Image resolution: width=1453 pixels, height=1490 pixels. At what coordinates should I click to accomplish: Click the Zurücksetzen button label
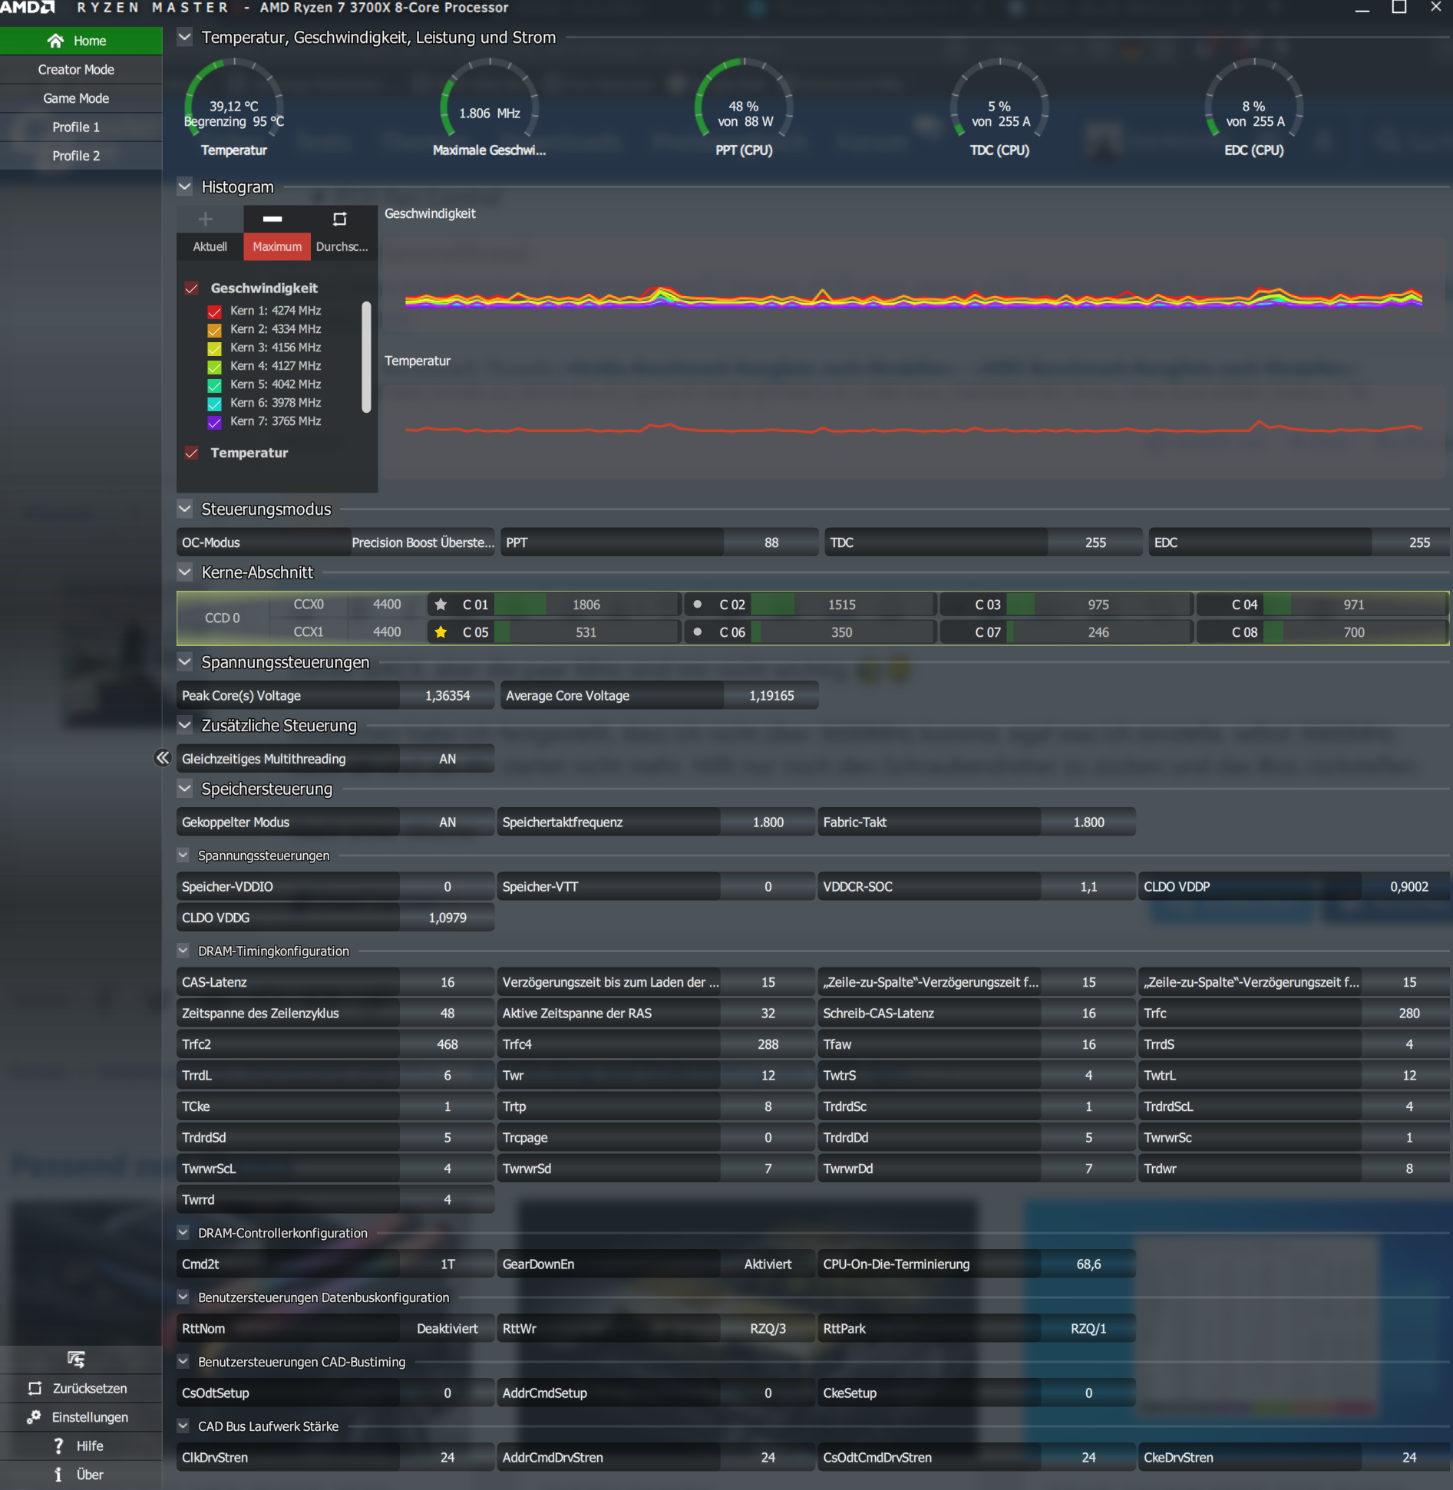[90, 1389]
